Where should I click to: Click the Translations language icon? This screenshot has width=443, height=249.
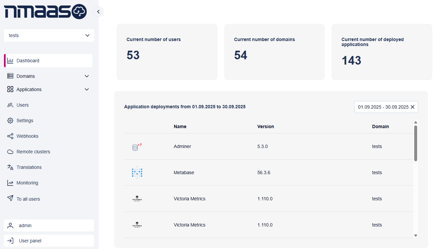pyautogui.click(x=10, y=167)
